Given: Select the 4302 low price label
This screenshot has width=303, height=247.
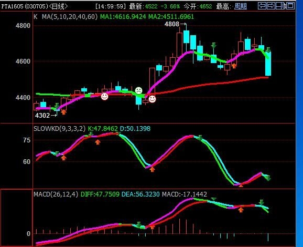Looking at the screenshot, I should 42,116.
